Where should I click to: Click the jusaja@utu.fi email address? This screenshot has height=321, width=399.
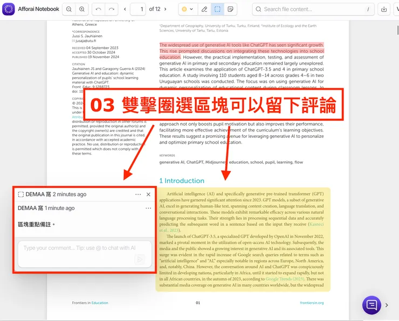(86, 41)
